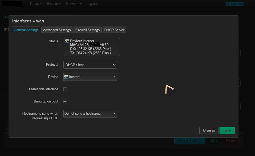Open the Protocol dropdown showing DHCP client

[x=90, y=65]
